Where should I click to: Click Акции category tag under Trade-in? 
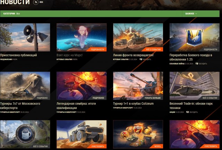(x=172, y=112)
